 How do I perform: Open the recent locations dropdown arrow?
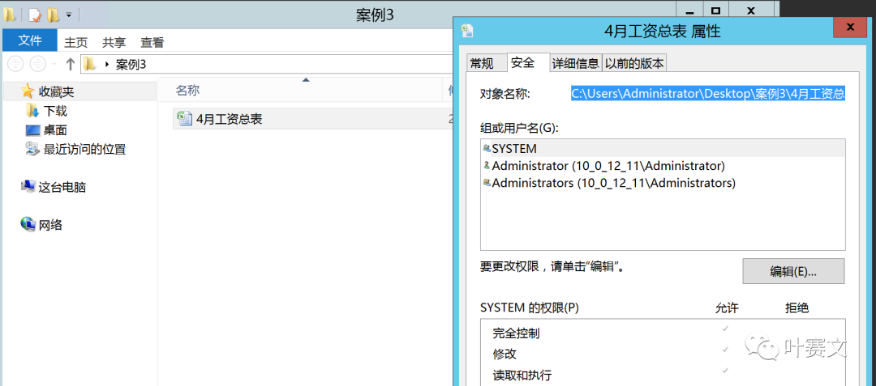click(x=54, y=65)
